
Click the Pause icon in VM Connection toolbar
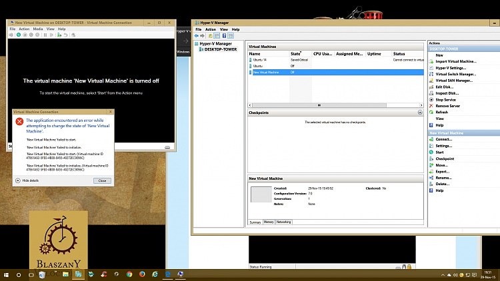coord(45,35)
